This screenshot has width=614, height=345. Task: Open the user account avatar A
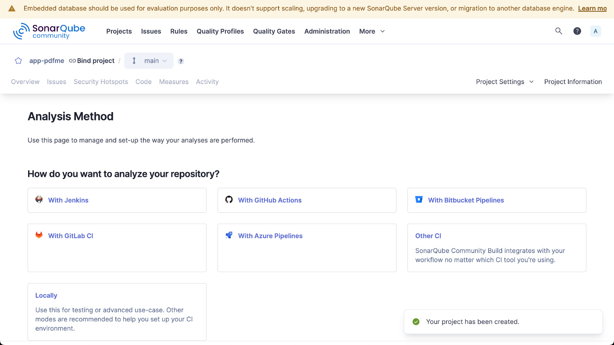[x=596, y=31]
